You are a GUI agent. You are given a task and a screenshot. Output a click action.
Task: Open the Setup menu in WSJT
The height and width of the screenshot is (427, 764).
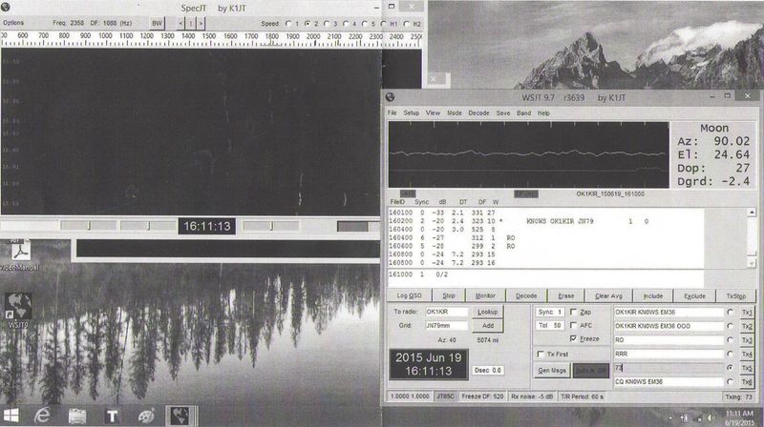pyautogui.click(x=412, y=112)
